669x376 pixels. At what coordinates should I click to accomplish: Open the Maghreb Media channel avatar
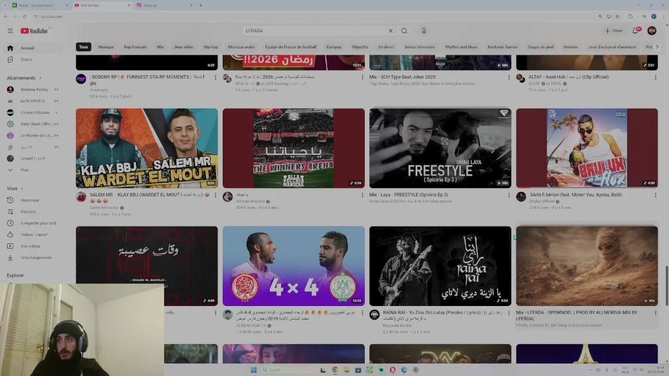pos(374,314)
